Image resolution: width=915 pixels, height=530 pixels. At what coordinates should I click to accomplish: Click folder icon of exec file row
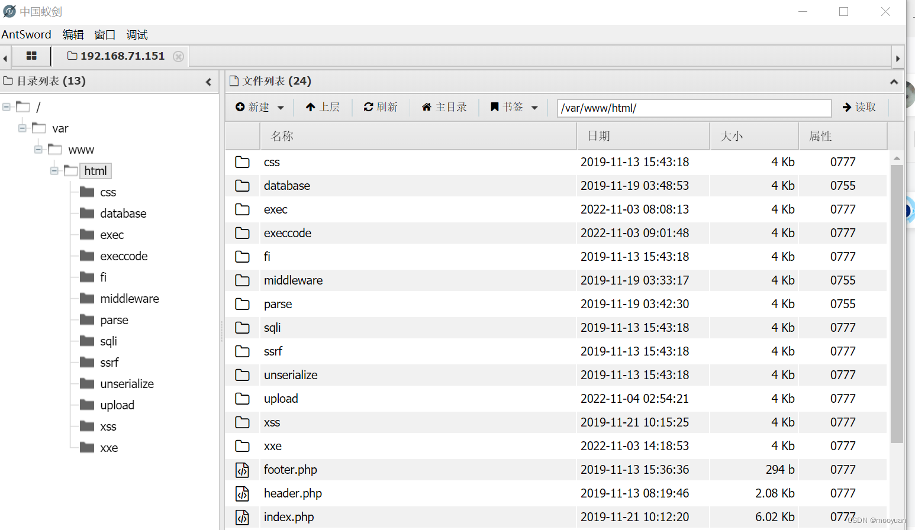pos(242,209)
